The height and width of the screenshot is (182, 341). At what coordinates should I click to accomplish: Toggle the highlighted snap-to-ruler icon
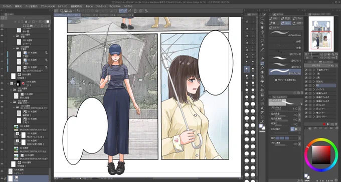coord(121,10)
